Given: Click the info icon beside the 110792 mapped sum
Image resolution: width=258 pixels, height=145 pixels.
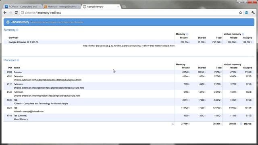Looking at the screenshot, I should coord(241,124).
